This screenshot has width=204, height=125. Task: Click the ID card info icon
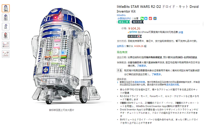(x=119, y=70)
